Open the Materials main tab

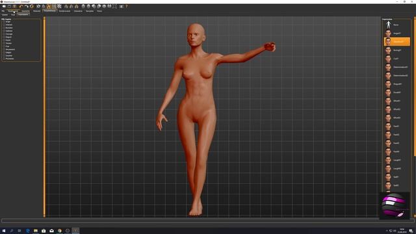coord(36,11)
